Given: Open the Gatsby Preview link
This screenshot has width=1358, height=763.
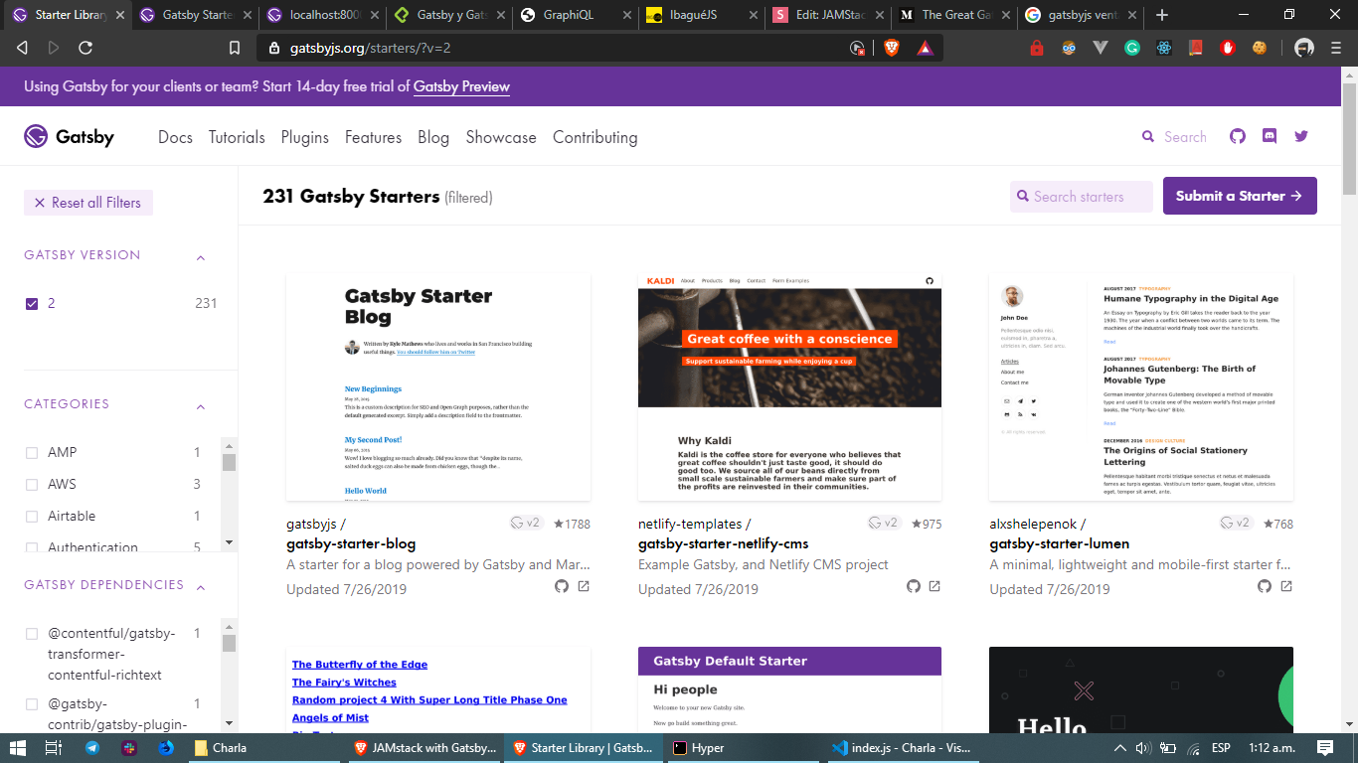Looking at the screenshot, I should click(x=461, y=86).
